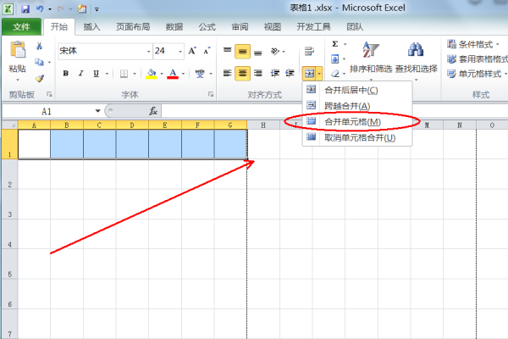Expand the font size 24 dropdown
Viewport: 508px width, 339px height.
[179, 51]
